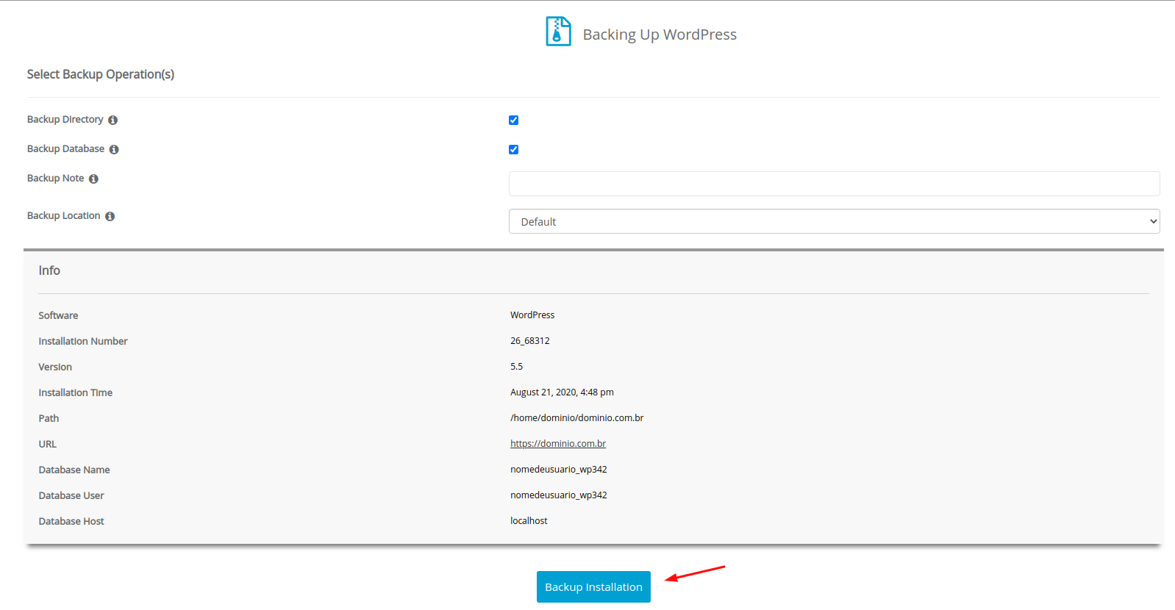Click the Backing Up WordPress heading
Viewport: 1175px width, 610px height.
660,35
